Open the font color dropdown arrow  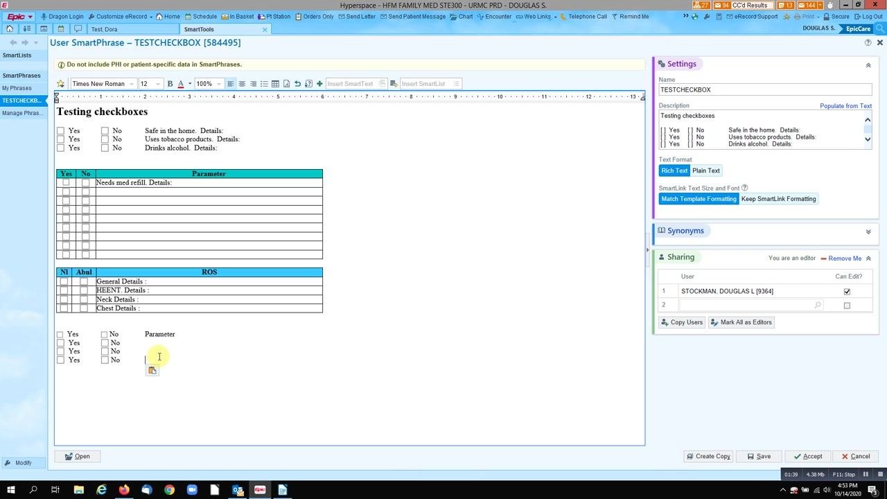[189, 84]
